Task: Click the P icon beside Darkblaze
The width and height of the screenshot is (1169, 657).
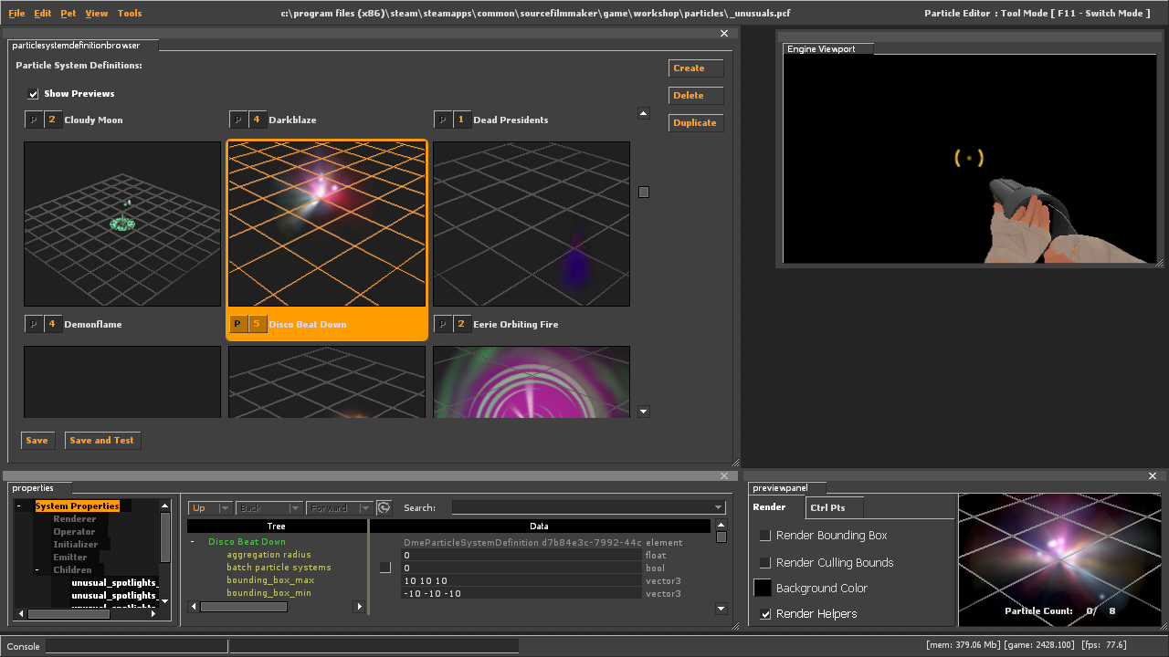Action: tap(237, 120)
